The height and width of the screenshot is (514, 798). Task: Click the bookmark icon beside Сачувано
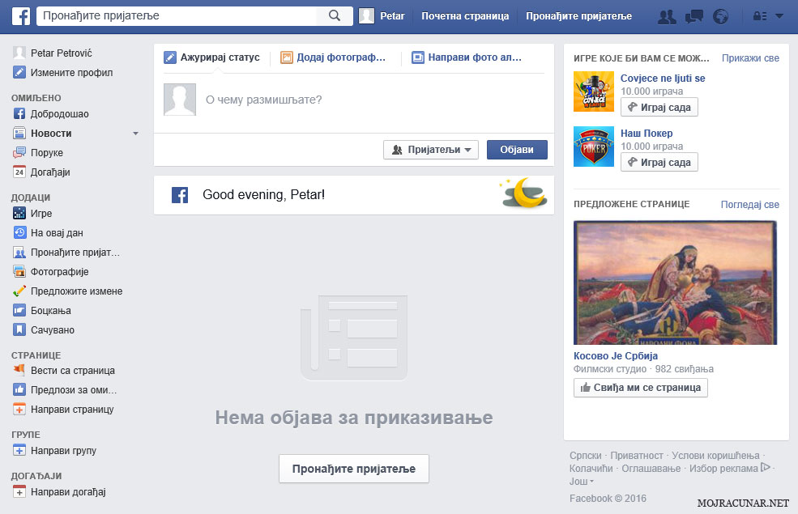(x=19, y=329)
